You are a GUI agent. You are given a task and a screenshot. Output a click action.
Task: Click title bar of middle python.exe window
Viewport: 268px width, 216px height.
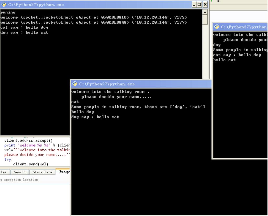pos(141,84)
